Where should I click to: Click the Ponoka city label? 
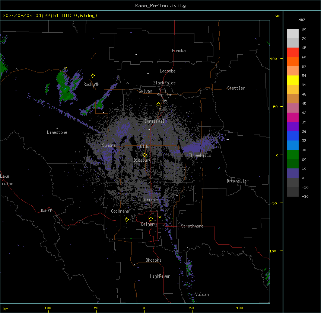point(179,51)
